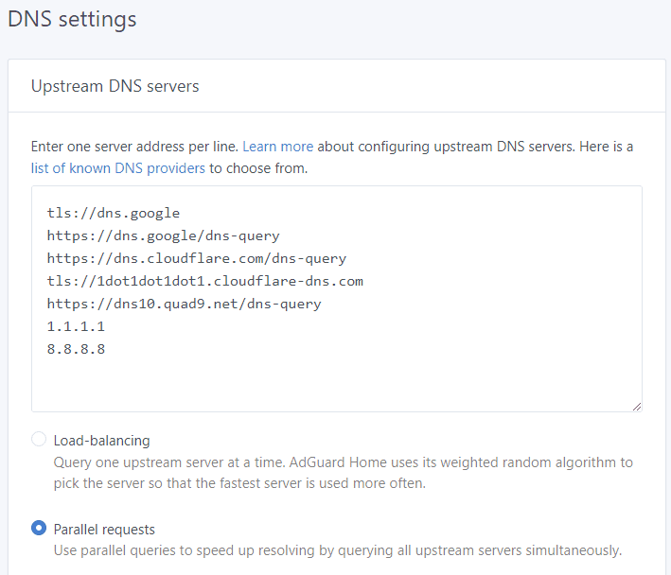Click the textarea resize grip icon

(637, 407)
